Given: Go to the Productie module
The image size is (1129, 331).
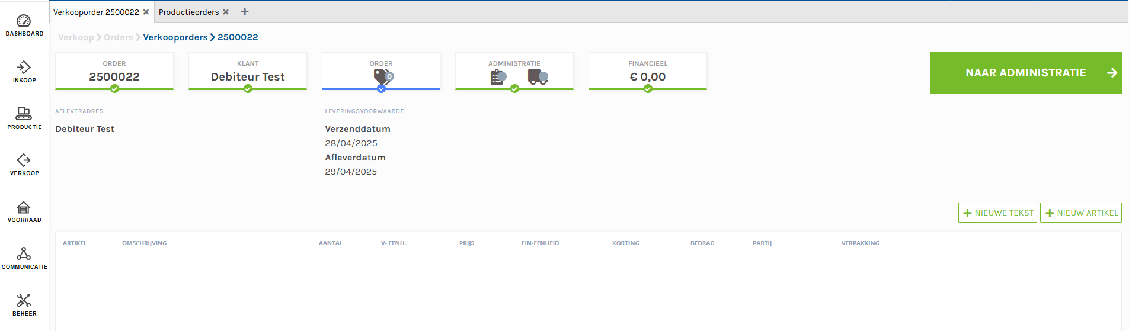Looking at the screenshot, I should (x=24, y=114).
